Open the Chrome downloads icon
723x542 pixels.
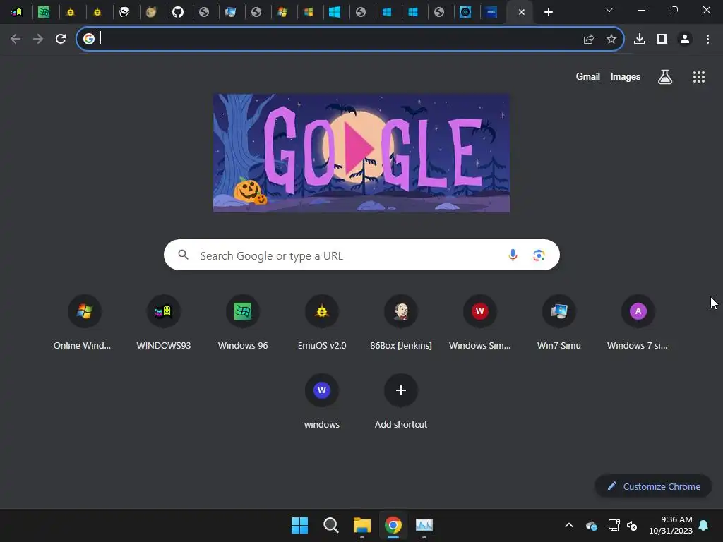(639, 40)
